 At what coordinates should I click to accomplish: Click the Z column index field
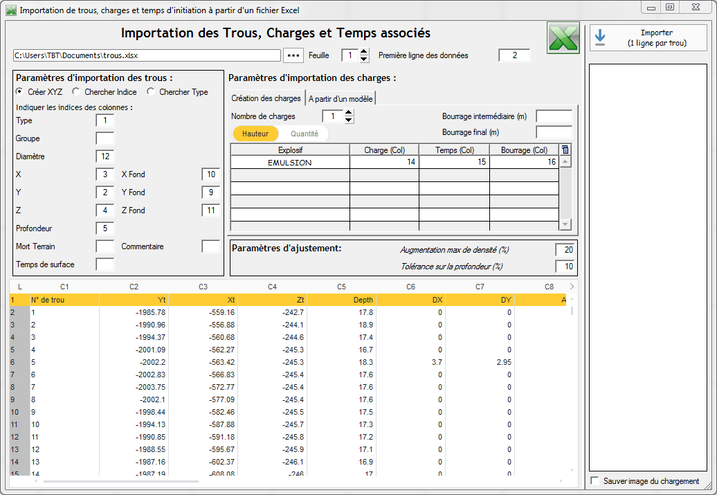105,210
